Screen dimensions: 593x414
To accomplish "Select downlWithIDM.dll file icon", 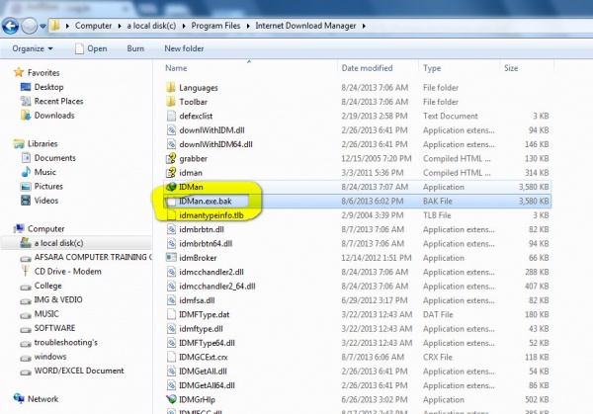I will [171, 129].
